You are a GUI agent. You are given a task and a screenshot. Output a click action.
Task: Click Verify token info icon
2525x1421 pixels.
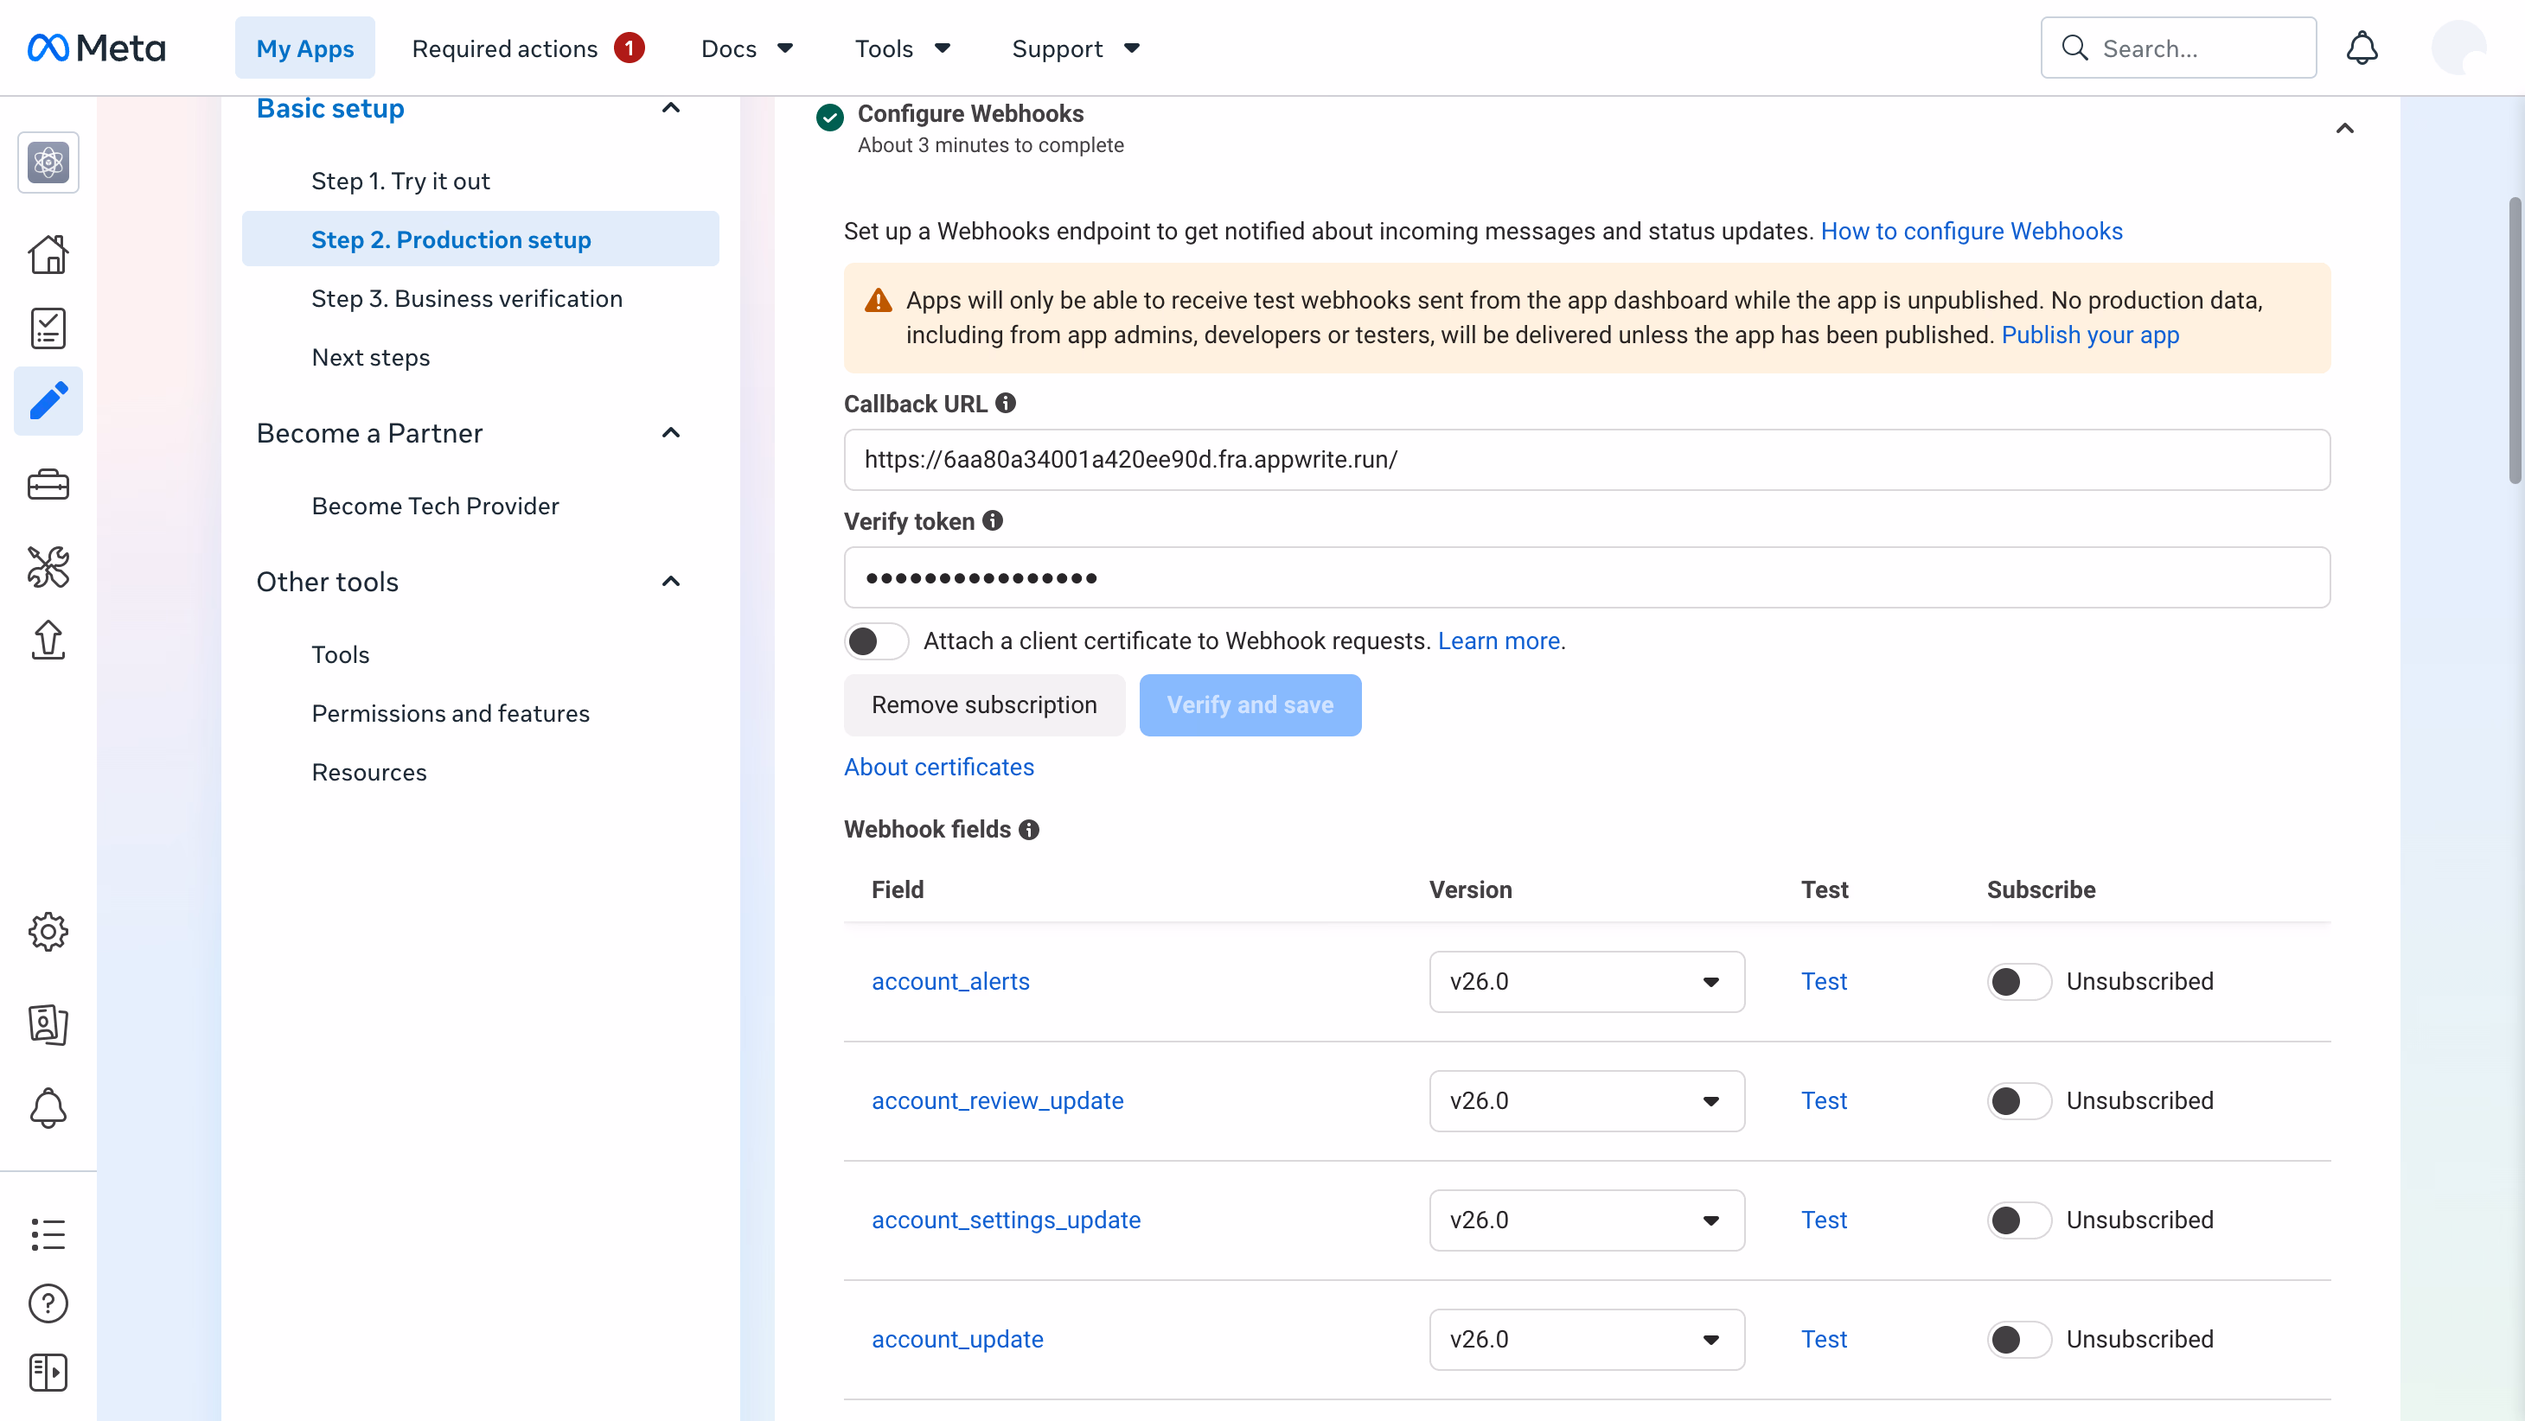993,520
